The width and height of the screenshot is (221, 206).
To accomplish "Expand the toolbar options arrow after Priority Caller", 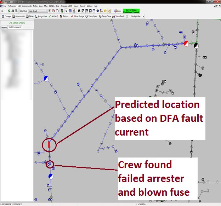I will [143, 16].
